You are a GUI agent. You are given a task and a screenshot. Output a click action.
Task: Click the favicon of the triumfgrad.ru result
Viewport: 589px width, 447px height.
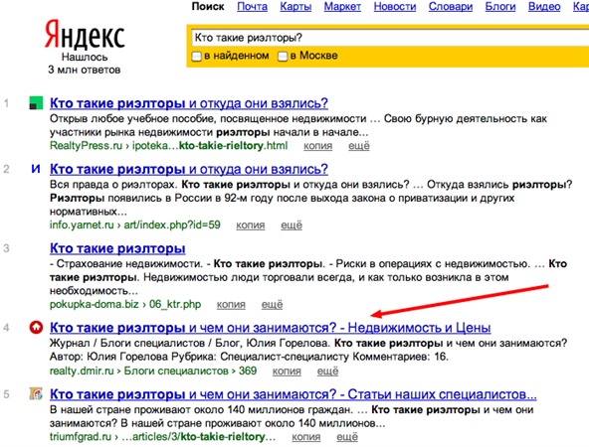pyautogui.click(x=36, y=393)
